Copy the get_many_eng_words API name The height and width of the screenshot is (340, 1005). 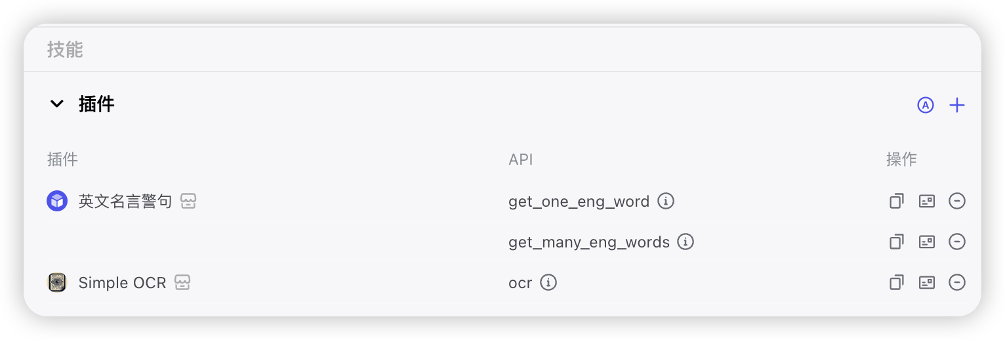pos(896,242)
